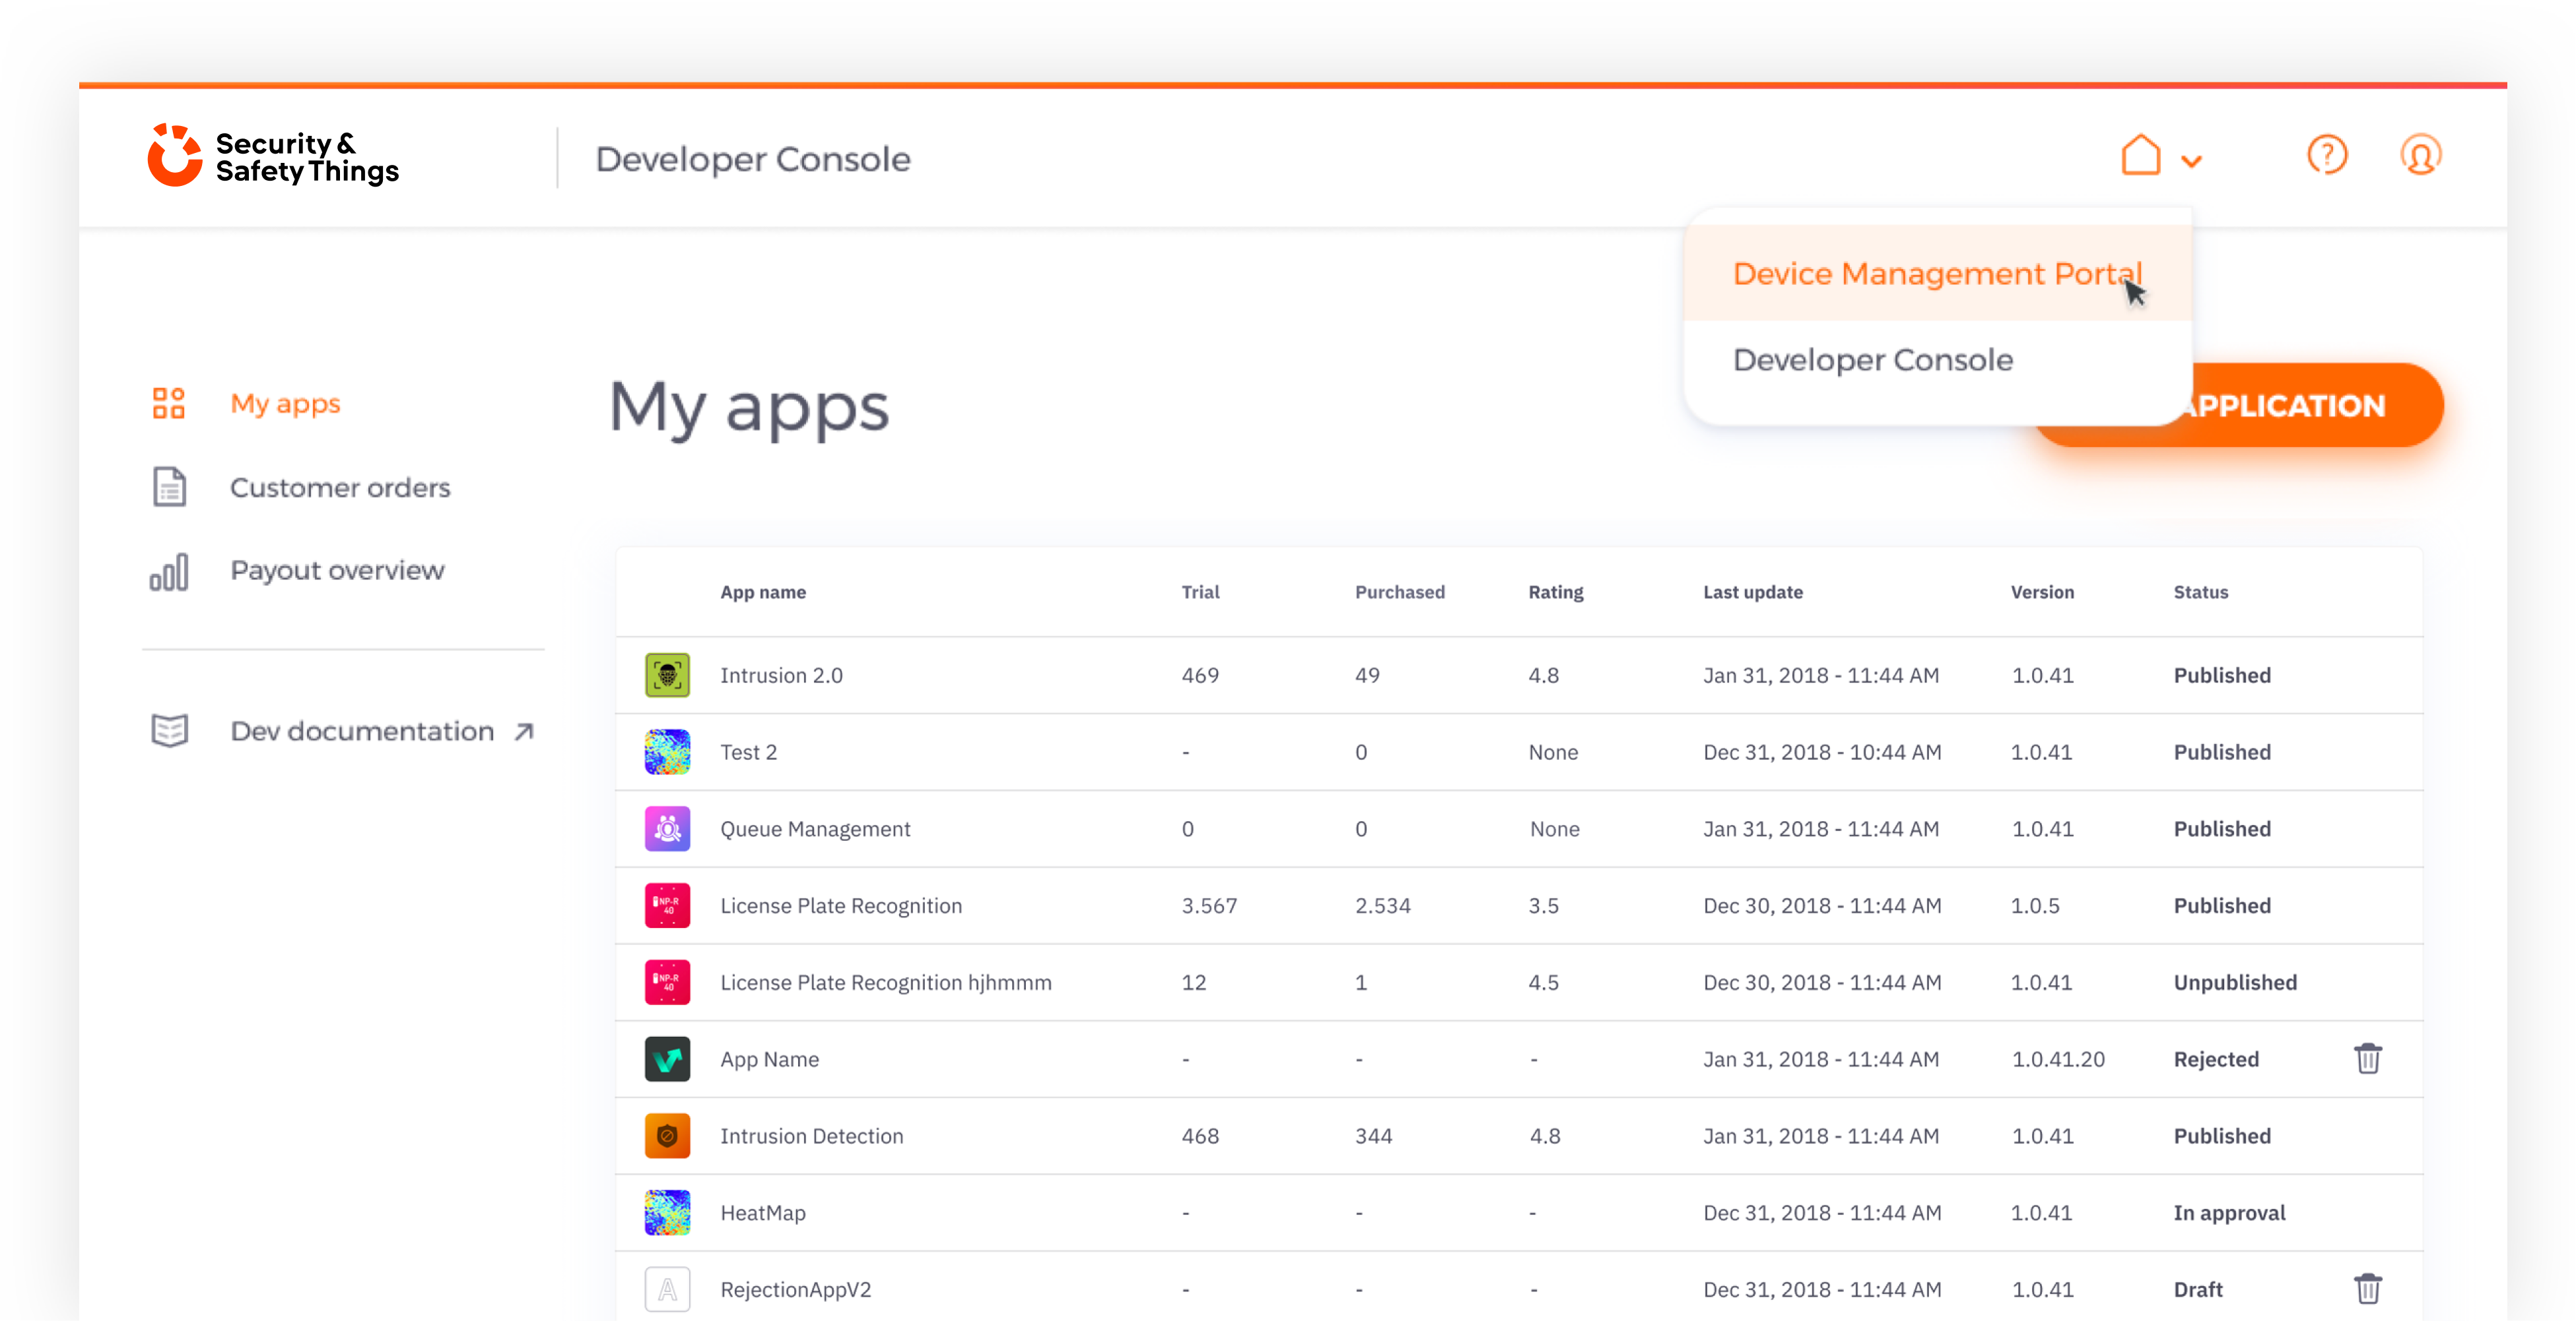Image resolution: width=2576 pixels, height=1321 pixels.
Task: Delete the RejectionAppV2 draft with trash icon
Action: point(2367,1288)
